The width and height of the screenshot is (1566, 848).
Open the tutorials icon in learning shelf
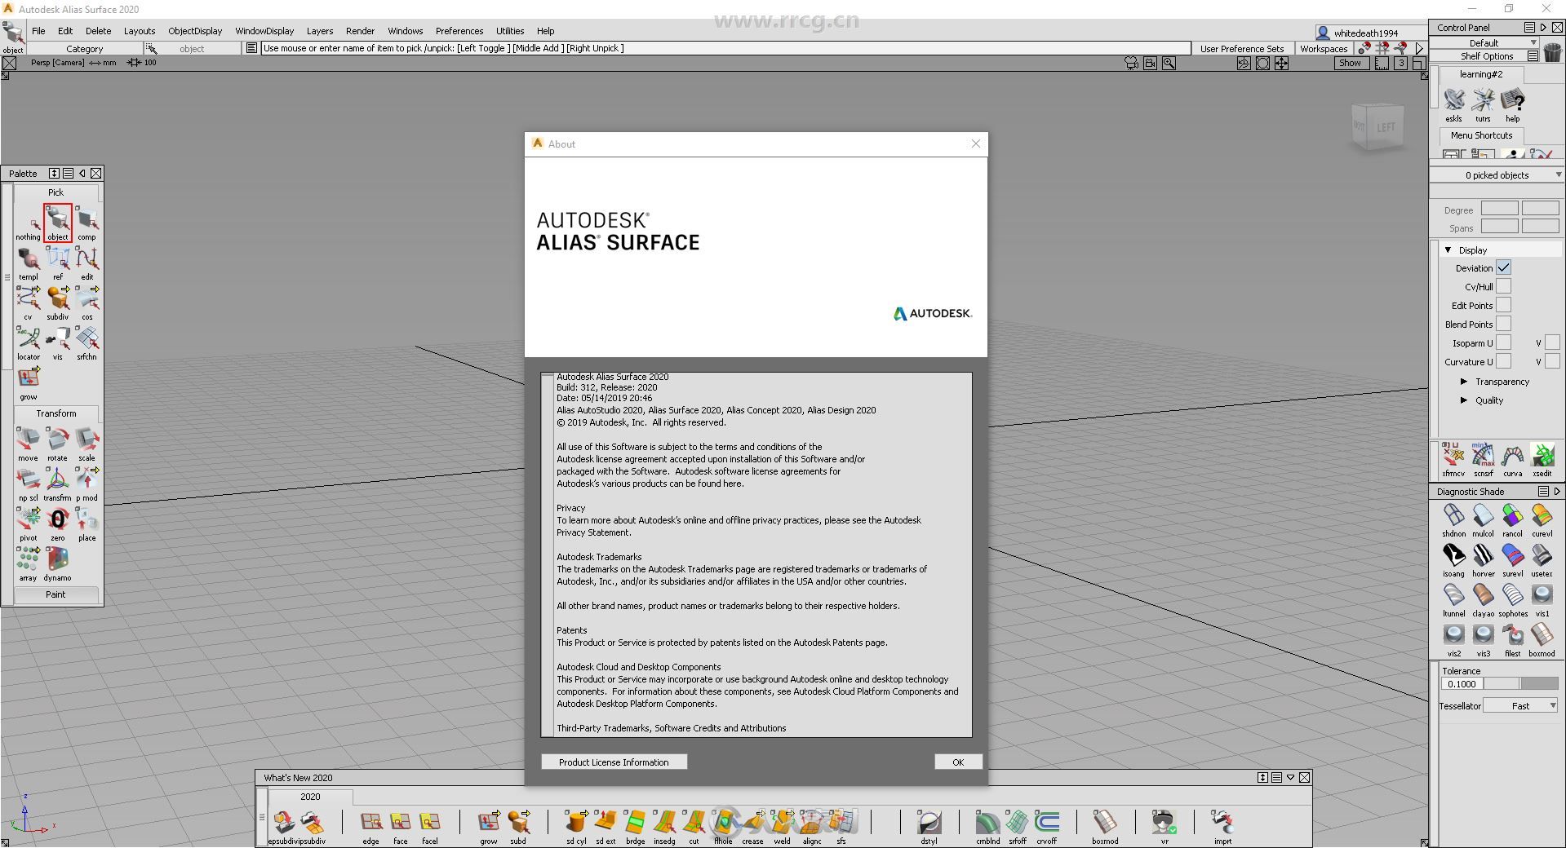tap(1483, 105)
